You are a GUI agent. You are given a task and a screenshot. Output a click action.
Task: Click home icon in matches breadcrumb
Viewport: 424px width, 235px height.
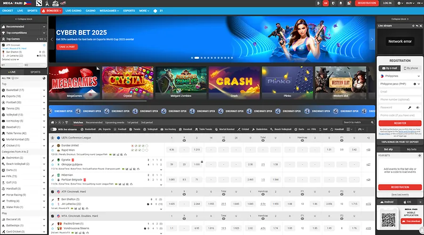(x=52, y=123)
